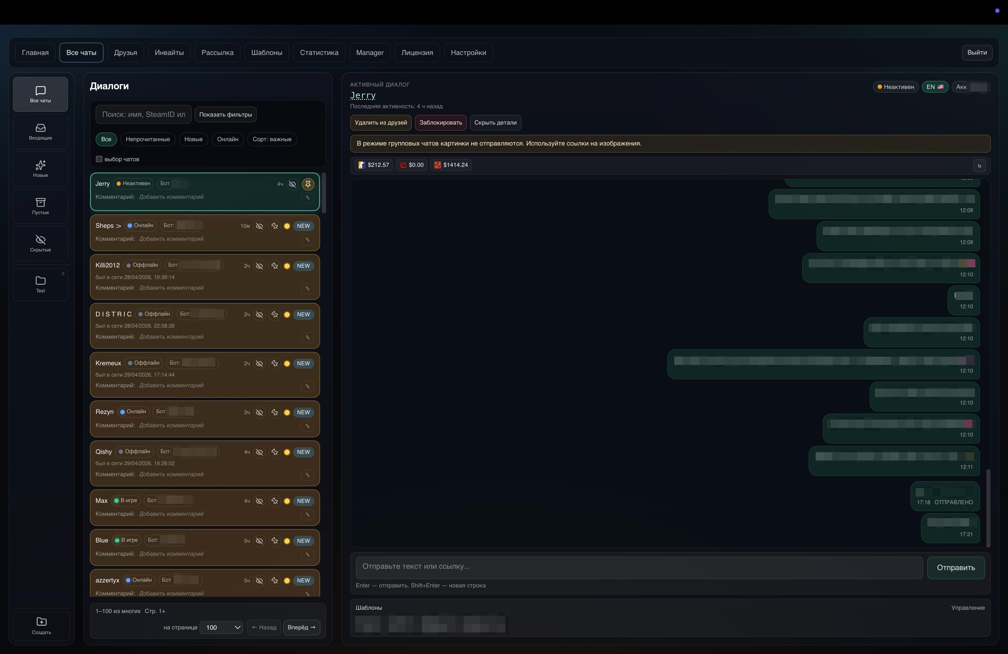Click the $1414.24 inventory value badge

tap(451, 165)
